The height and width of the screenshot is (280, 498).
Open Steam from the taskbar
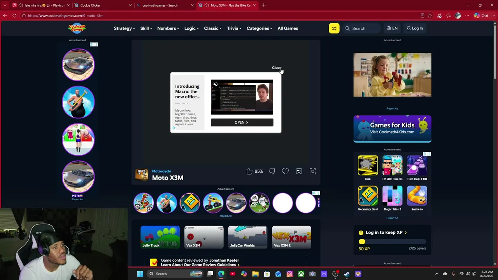point(347,274)
